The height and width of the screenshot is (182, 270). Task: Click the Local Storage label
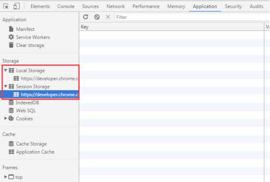click(30, 70)
